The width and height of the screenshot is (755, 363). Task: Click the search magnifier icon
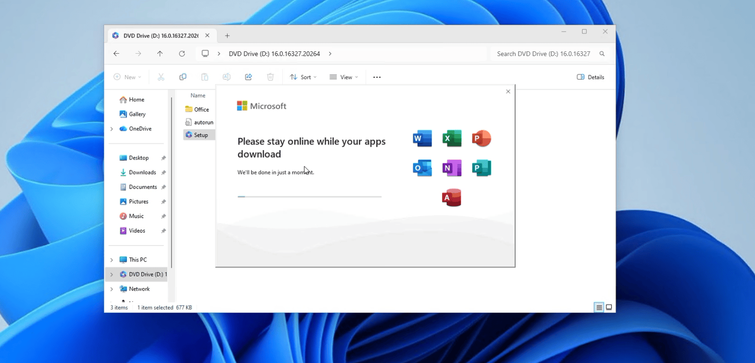(x=602, y=54)
